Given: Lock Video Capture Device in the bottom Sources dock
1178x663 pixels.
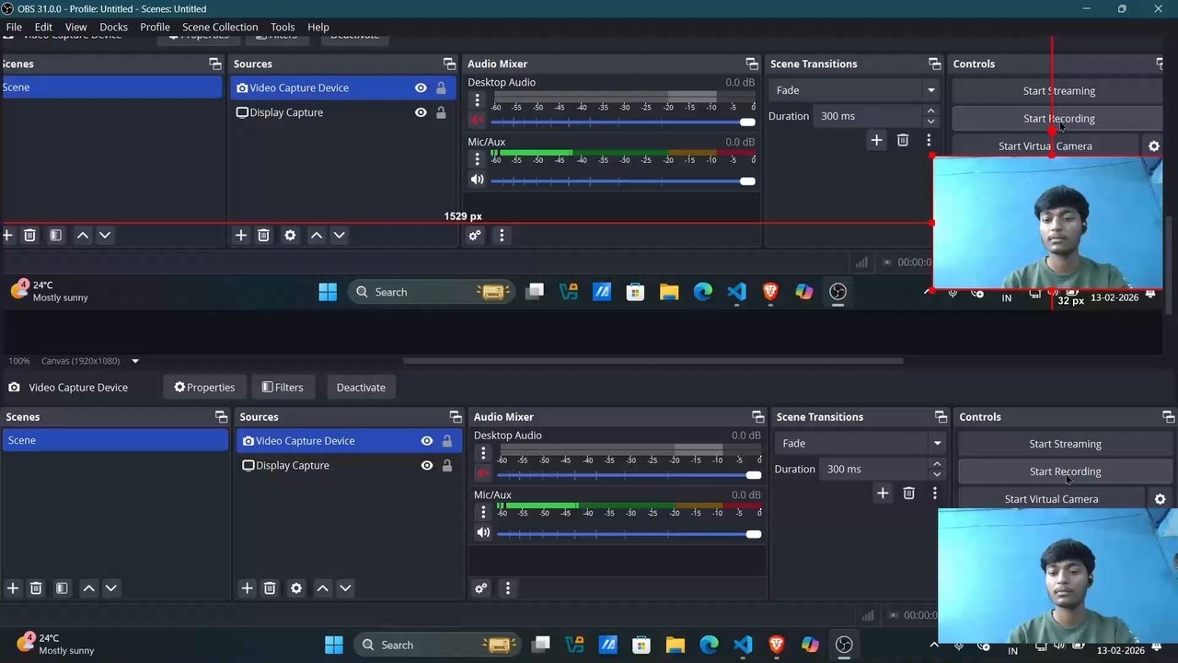Looking at the screenshot, I should 447,441.
